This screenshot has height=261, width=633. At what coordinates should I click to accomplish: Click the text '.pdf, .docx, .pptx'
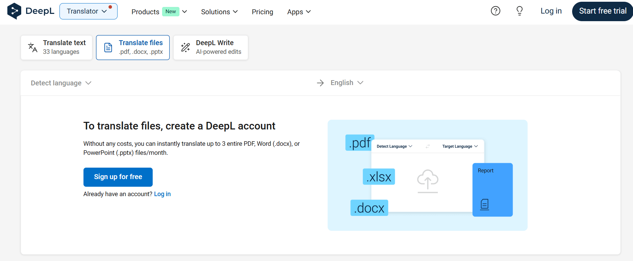tap(141, 52)
